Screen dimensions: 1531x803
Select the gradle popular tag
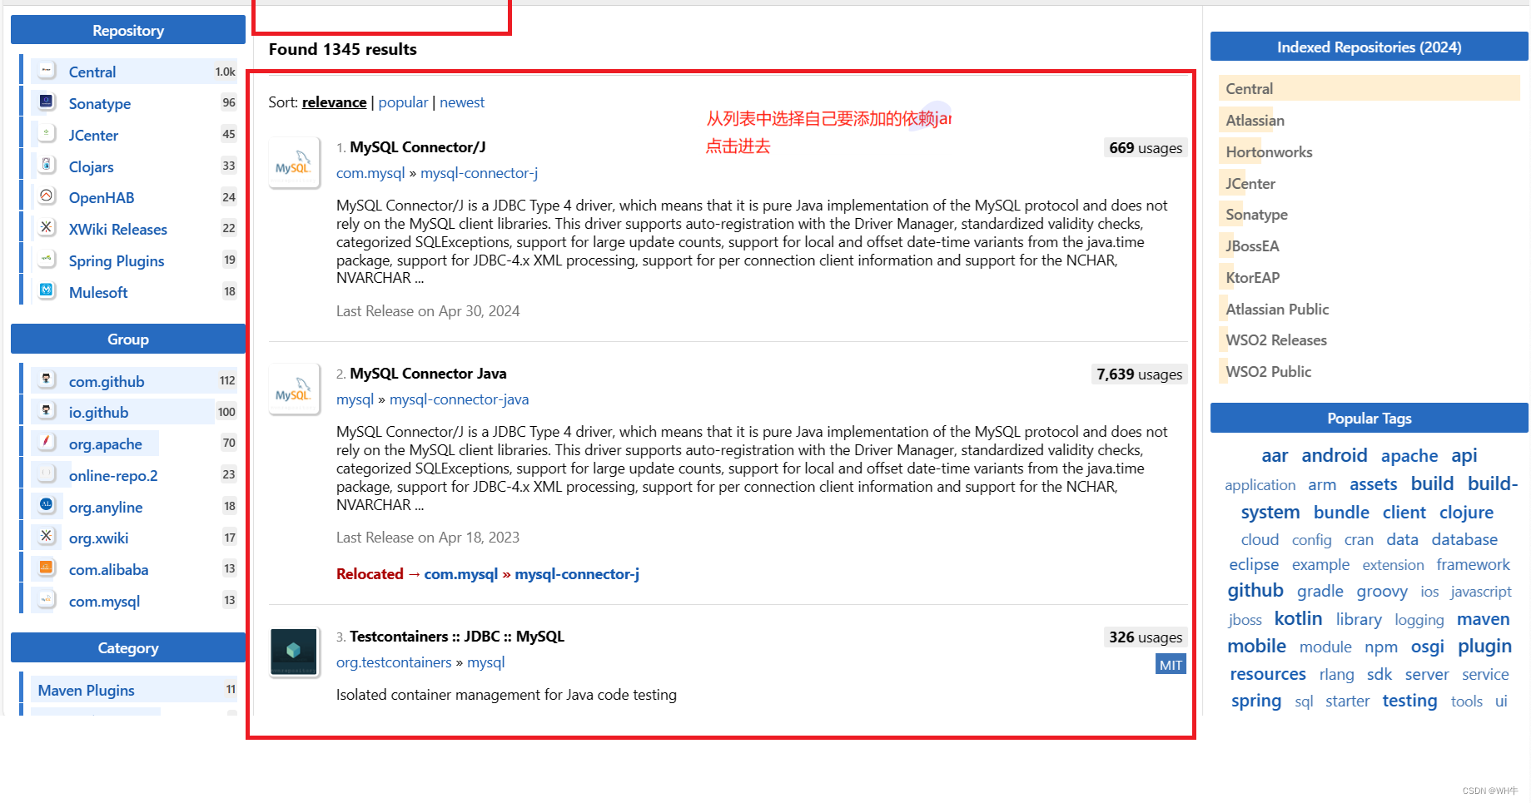tap(1320, 591)
